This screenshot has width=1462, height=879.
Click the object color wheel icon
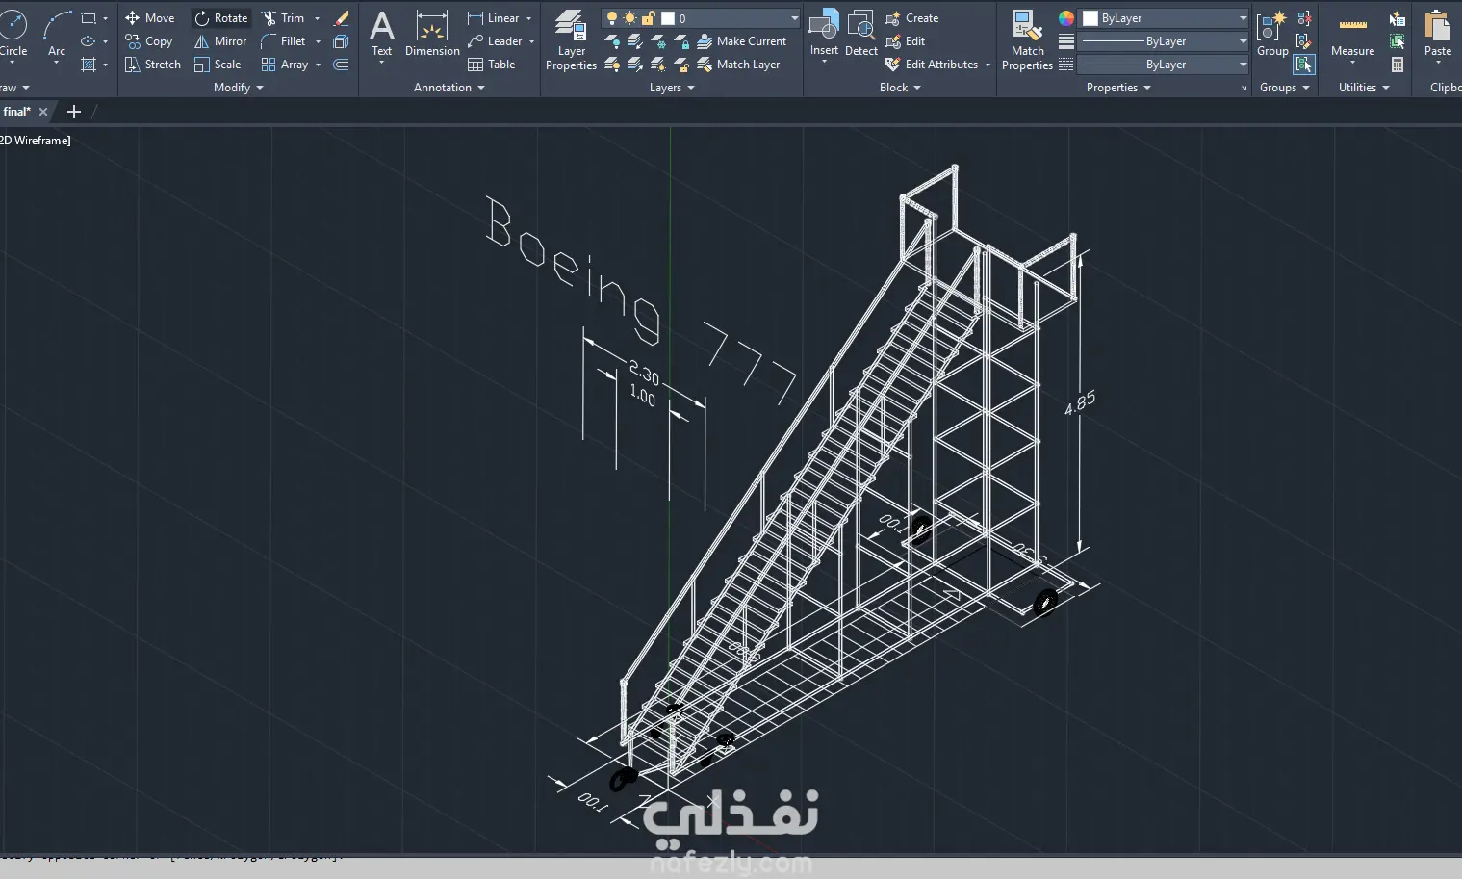click(x=1065, y=18)
